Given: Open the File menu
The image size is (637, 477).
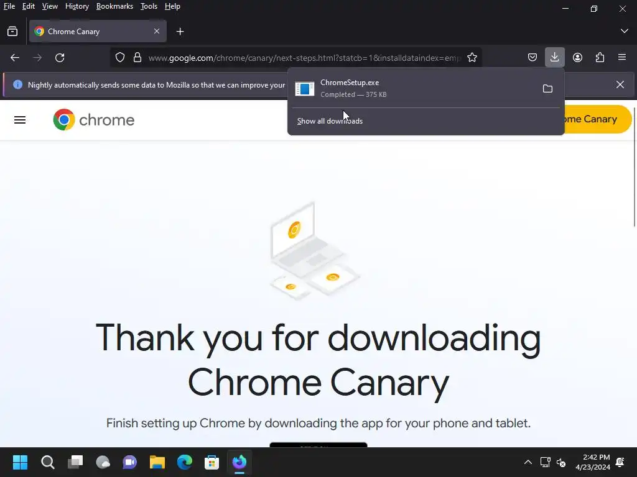Looking at the screenshot, I should pos(9,6).
